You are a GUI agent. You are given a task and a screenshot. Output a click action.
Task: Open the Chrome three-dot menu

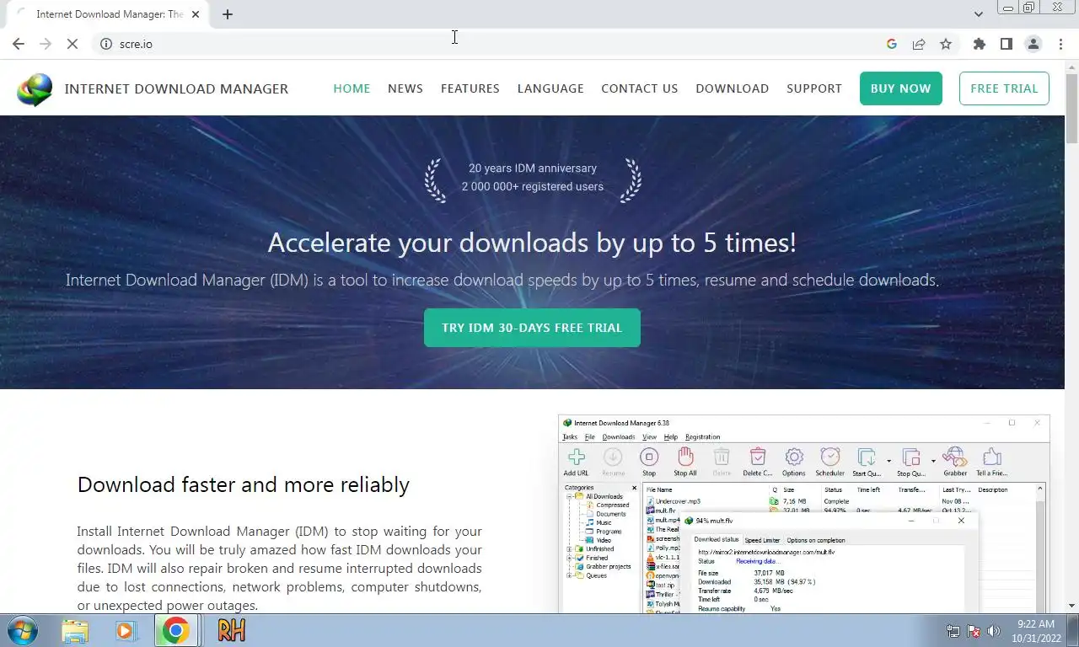[1060, 44]
